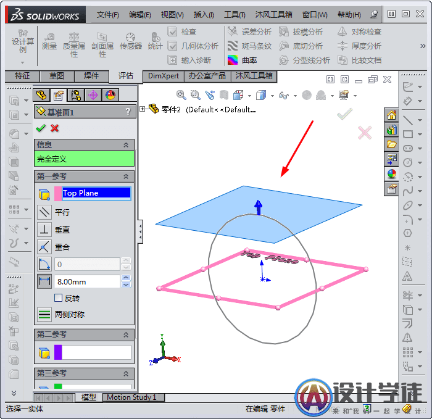The width and height of the screenshot is (432, 419).
Task: Open the 文件(F) menu
Action: point(108,14)
